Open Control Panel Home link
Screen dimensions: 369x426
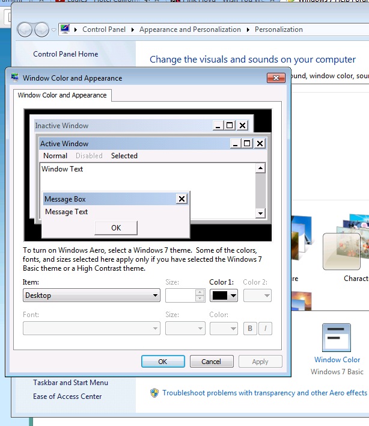tap(66, 54)
